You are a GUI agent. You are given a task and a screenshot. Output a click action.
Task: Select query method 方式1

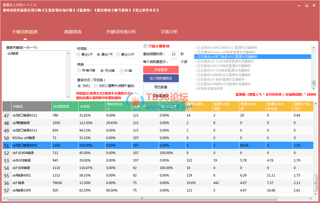[84, 86]
